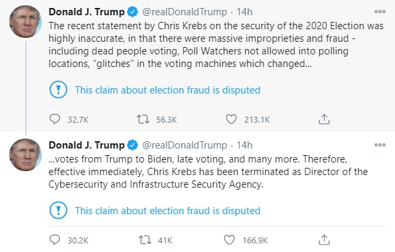
Task: Like the first tweet with 213.1K likes
Action: tap(231, 119)
